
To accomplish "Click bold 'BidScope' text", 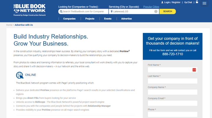I will coord(40,102).
